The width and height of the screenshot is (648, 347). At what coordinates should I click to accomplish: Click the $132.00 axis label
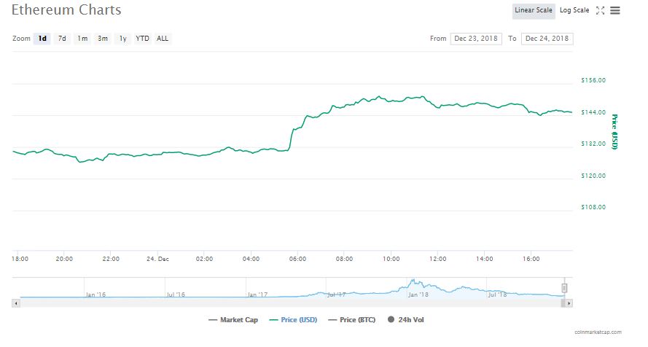pyautogui.click(x=593, y=144)
